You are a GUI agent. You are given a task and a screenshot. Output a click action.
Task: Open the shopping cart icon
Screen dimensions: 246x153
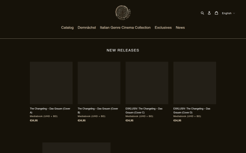click(x=216, y=13)
